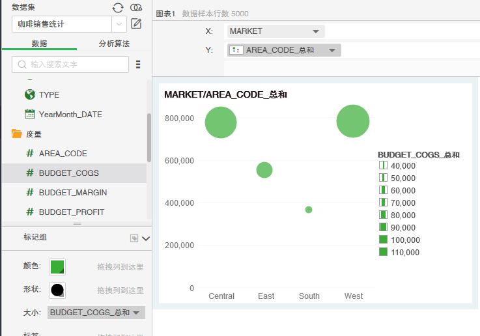Select the BUDGET_MARGIN measure field

[72, 193]
